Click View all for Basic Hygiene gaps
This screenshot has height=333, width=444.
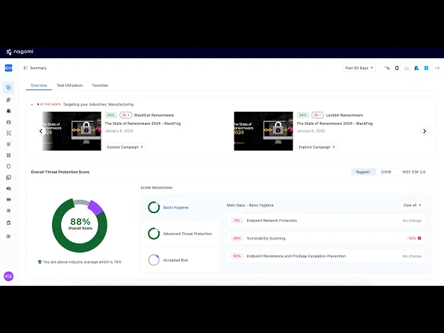tap(412, 205)
